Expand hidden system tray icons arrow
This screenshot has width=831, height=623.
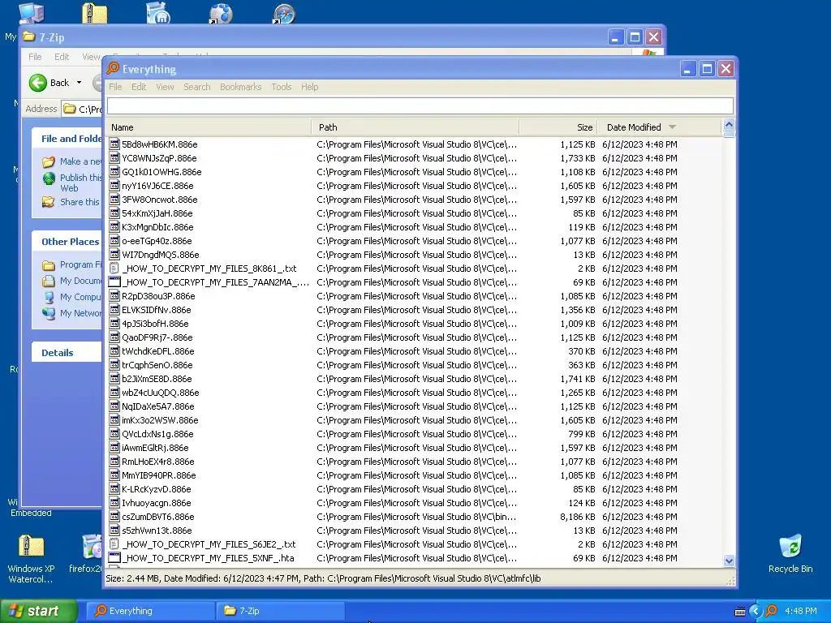[756, 612]
